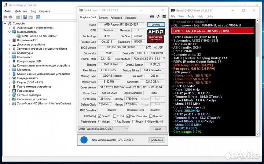This screenshot has width=264, height=164.
Task: Open the Справка menu in Device Manager
Action: click(x=45, y=11)
